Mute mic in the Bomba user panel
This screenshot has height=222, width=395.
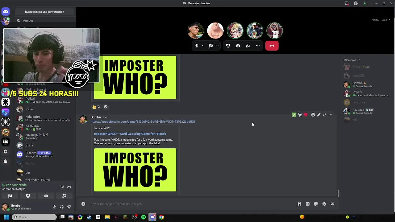[54, 207]
